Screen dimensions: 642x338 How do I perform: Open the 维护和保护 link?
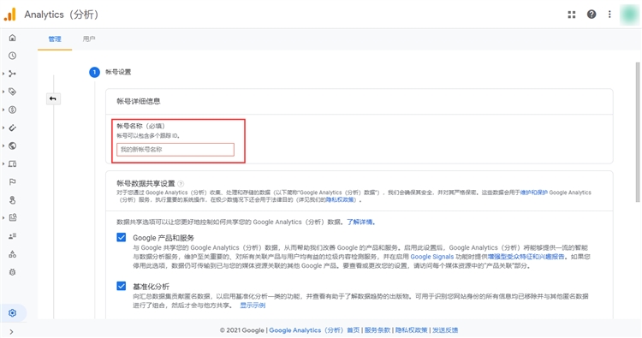(x=533, y=193)
